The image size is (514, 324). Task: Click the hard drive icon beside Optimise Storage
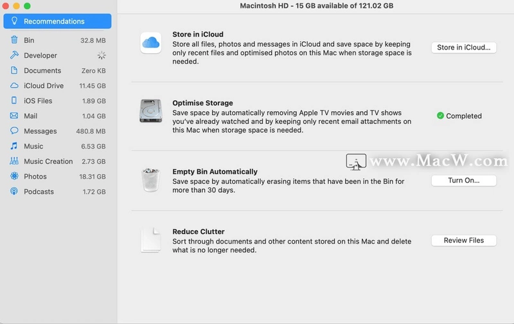coord(151,111)
